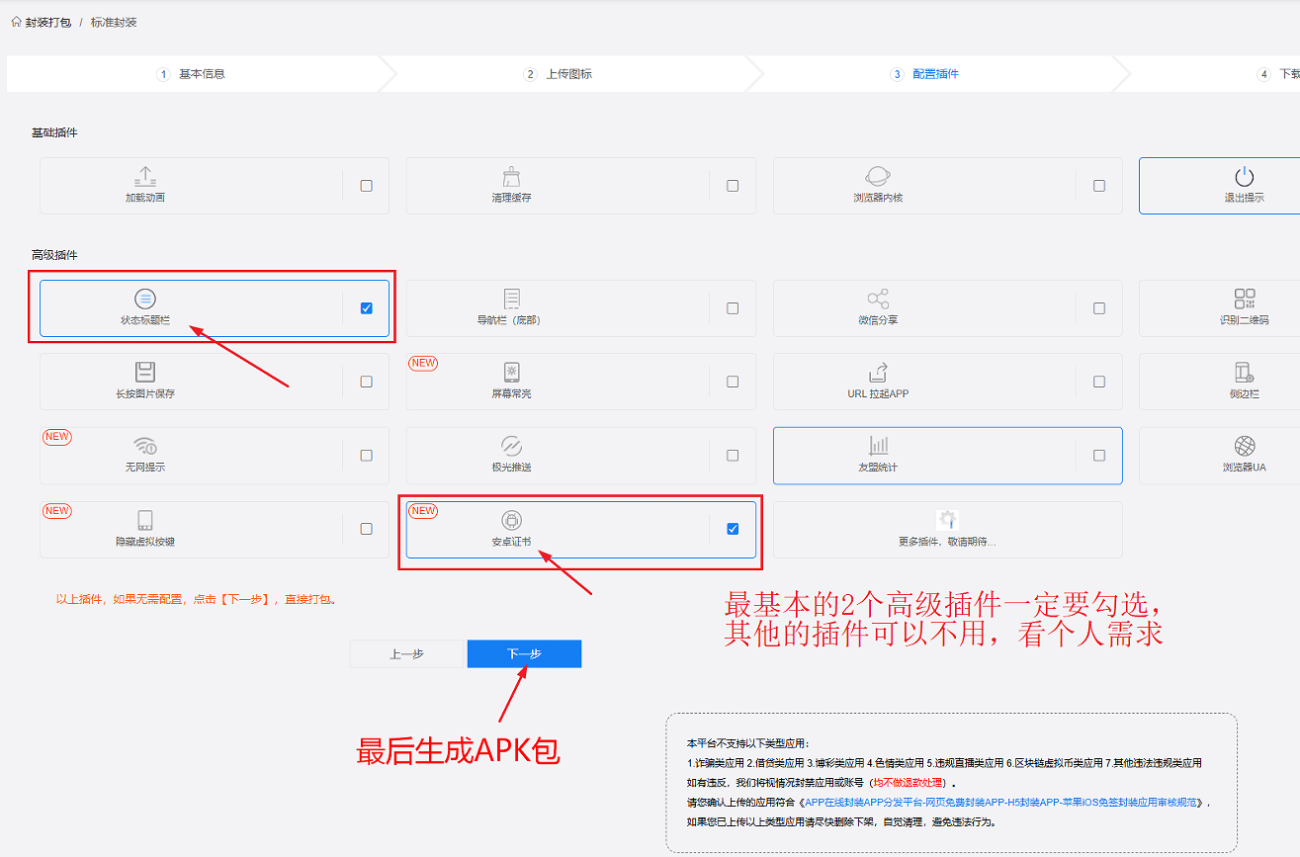Click the 浏览器内核 planet icon
1300x857 pixels.
877,177
